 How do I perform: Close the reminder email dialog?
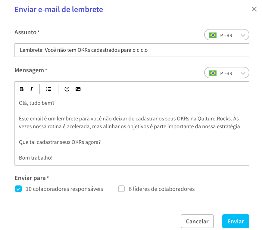pyautogui.click(x=254, y=9)
